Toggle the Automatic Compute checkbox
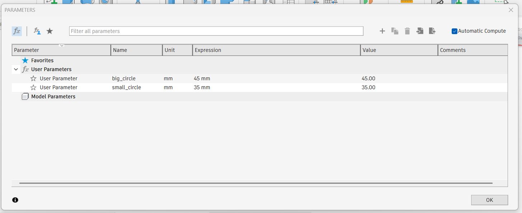This screenshot has width=522, height=213. click(455, 31)
